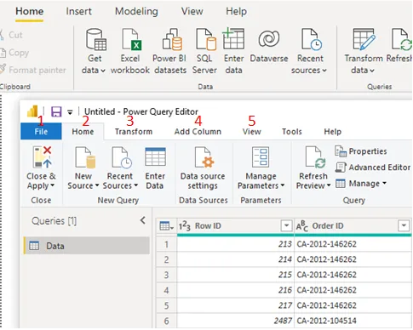The width and height of the screenshot is (413, 330).
Task: Open Recent sources list
Action: click(x=309, y=52)
